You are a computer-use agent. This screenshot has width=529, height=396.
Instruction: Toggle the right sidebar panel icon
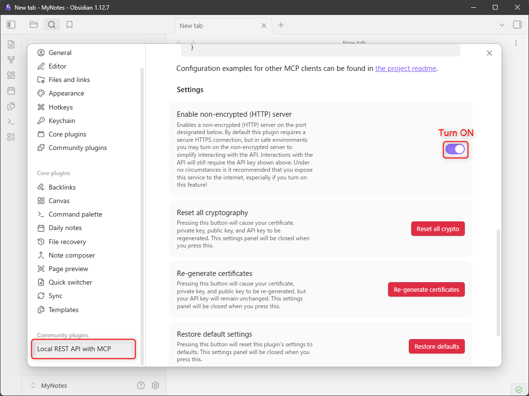pos(517,25)
